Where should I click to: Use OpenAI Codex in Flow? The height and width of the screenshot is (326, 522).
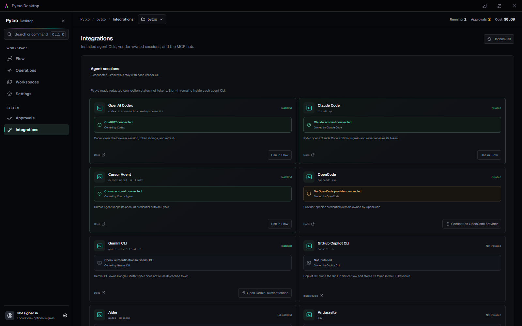click(280, 155)
